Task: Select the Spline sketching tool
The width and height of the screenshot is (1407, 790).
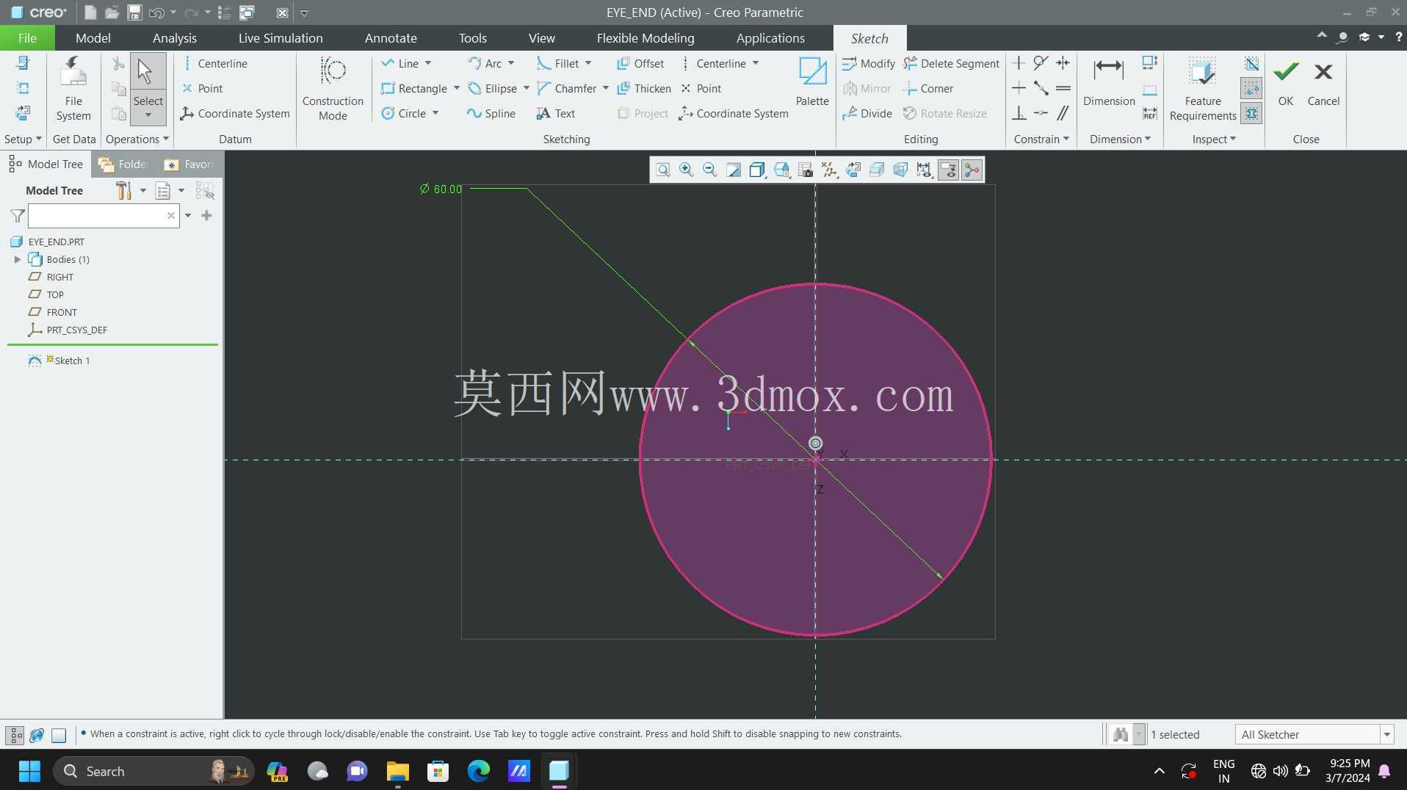Action: pyautogui.click(x=491, y=113)
